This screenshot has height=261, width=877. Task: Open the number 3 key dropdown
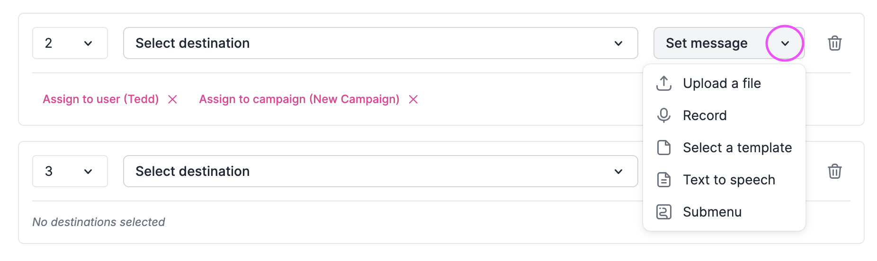point(70,171)
